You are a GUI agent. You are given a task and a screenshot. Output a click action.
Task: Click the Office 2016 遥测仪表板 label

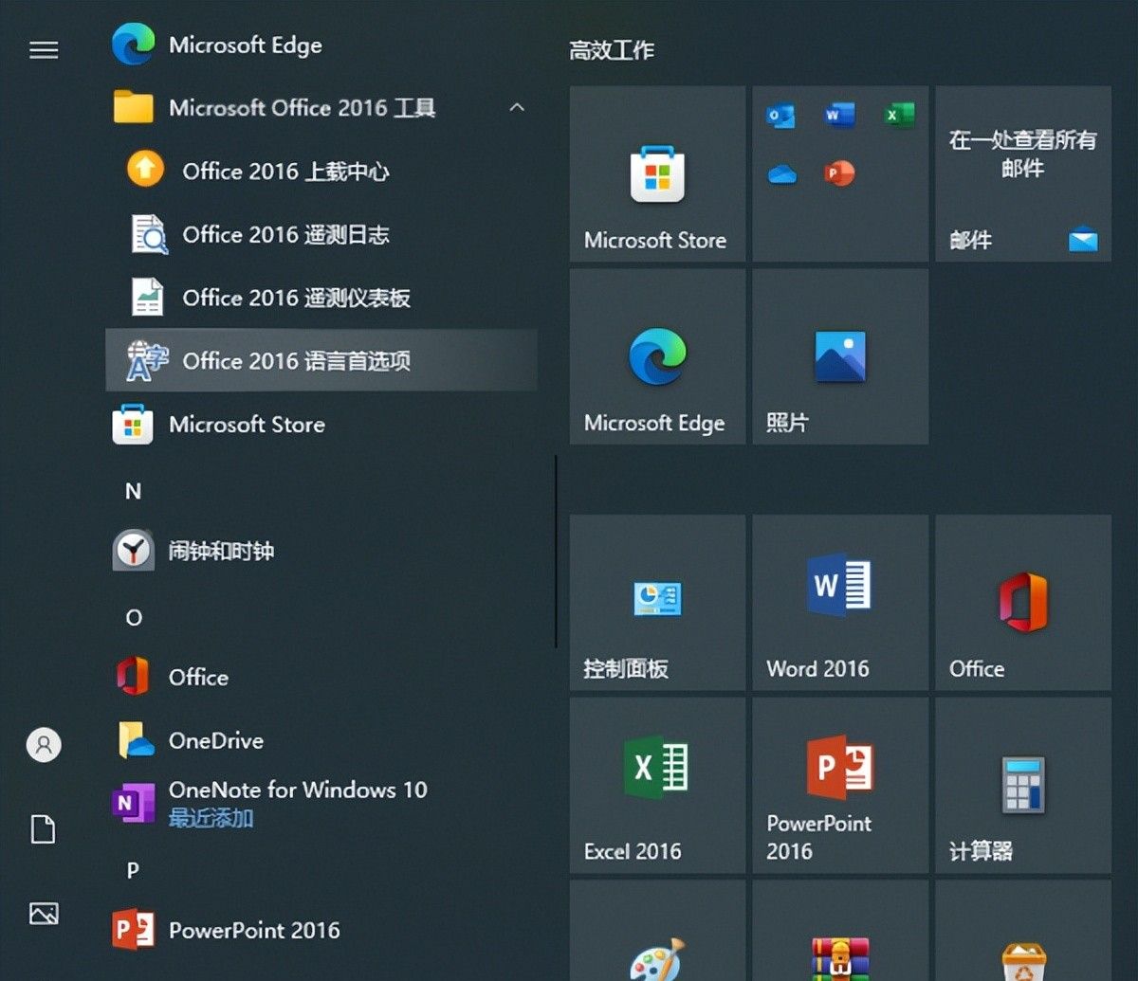[296, 298]
